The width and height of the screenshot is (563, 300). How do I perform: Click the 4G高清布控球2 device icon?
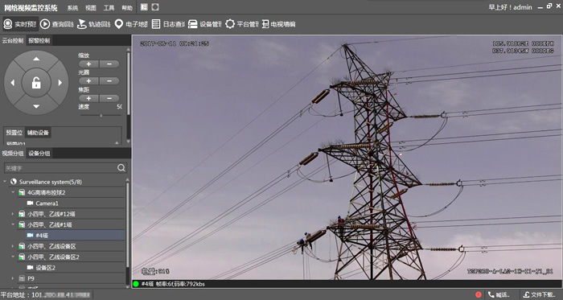click(22, 193)
